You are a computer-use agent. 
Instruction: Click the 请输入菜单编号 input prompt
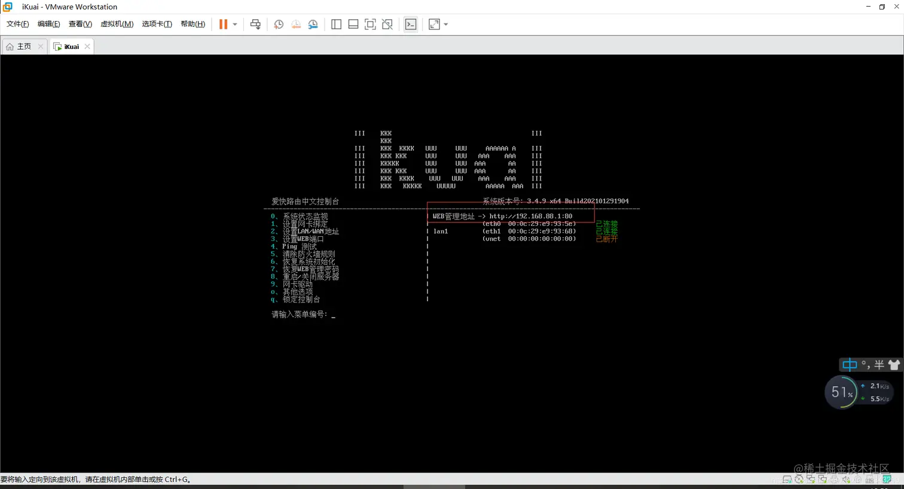[303, 314]
